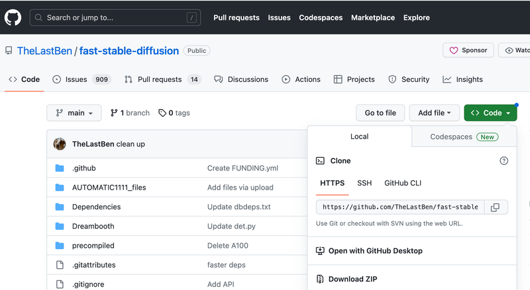Viewport: 530px width, 290px height.
Task: Go to Marketplace in top navigation
Action: click(373, 18)
